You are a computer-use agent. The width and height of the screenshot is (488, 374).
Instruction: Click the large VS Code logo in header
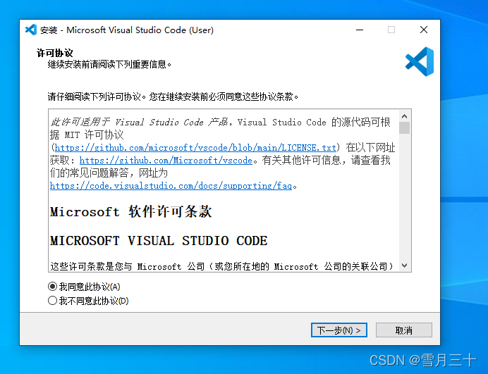click(x=420, y=61)
